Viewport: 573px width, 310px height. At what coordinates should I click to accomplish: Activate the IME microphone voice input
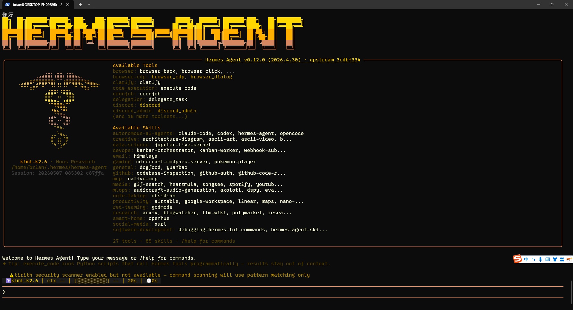coord(540,259)
